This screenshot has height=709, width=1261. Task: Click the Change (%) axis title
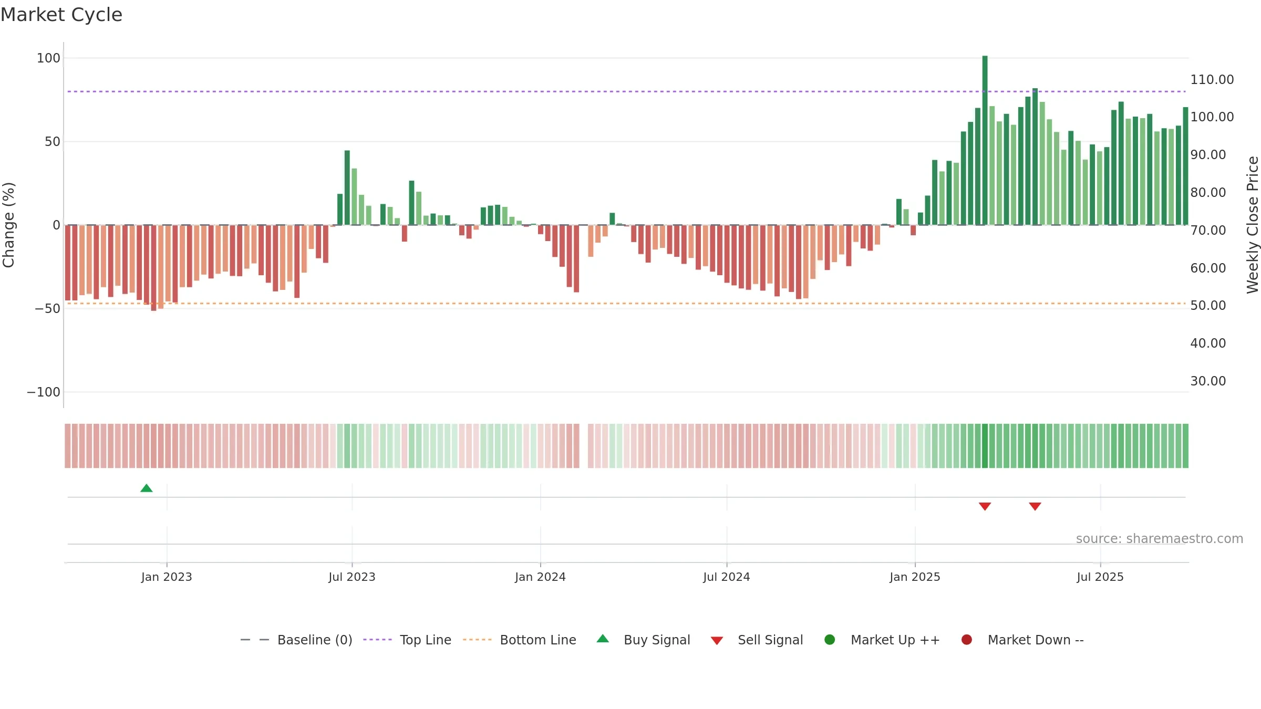pyautogui.click(x=8, y=225)
